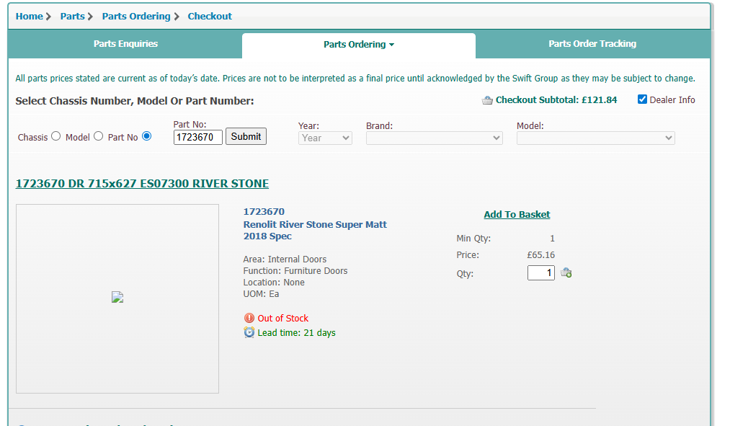
Task: Click the Lead time: 21 days text
Action: click(297, 333)
